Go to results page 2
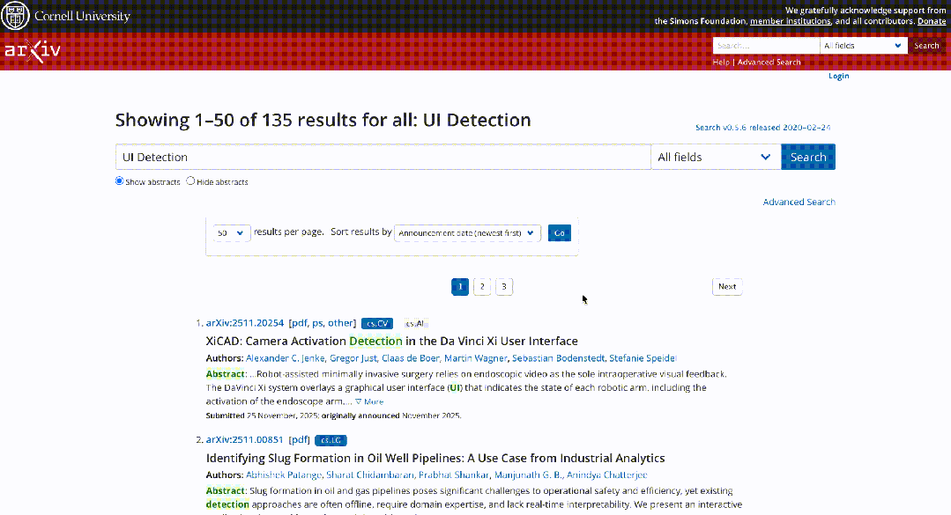 point(482,286)
